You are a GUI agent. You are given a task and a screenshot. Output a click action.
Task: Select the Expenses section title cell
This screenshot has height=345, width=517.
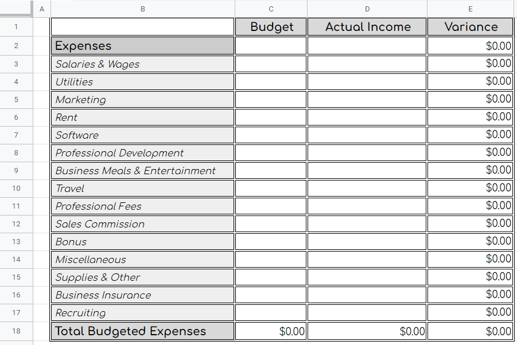[x=142, y=46]
